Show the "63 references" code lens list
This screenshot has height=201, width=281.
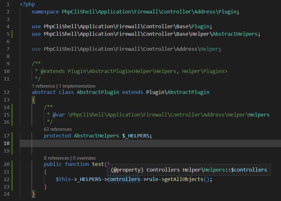point(58,129)
